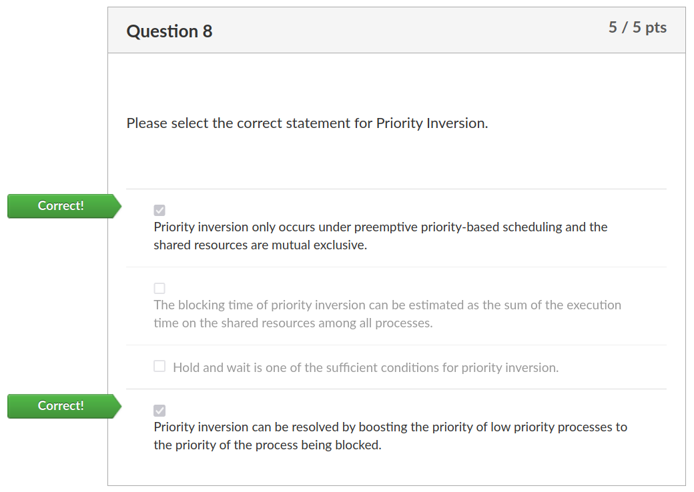This screenshot has width=694, height=492.
Task: Click the upper green 'Correct!' badge
Action: [x=64, y=206]
